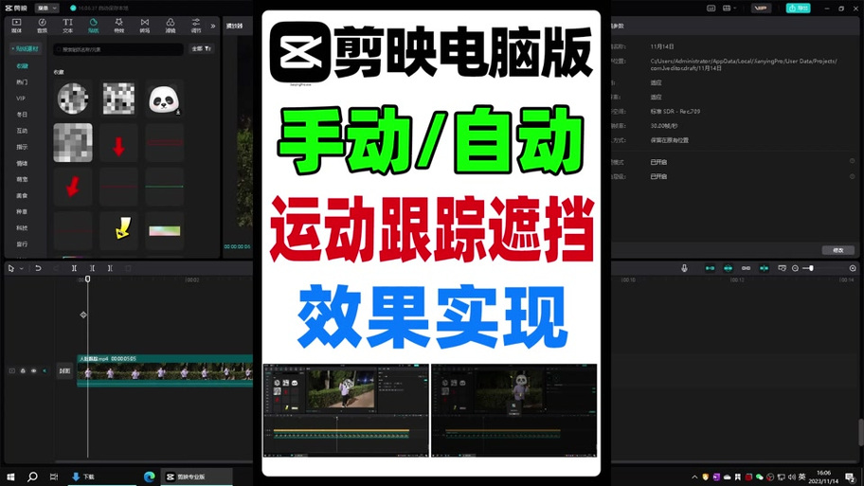This screenshot has height=486, width=864.
Task: Select the pointer selection tool
Action: (x=10, y=268)
